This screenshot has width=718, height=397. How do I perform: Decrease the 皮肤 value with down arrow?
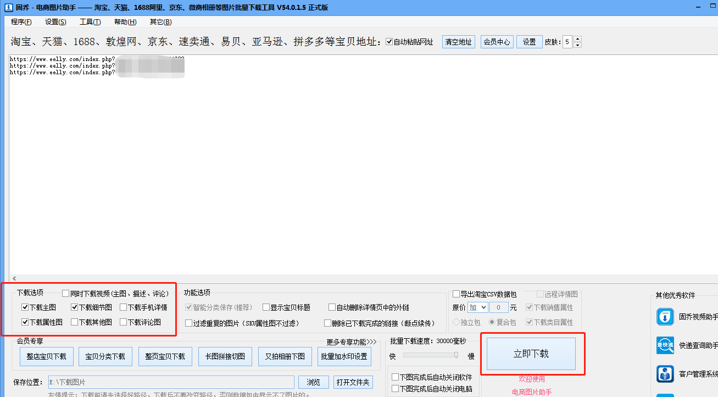click(x=577, y=45)
